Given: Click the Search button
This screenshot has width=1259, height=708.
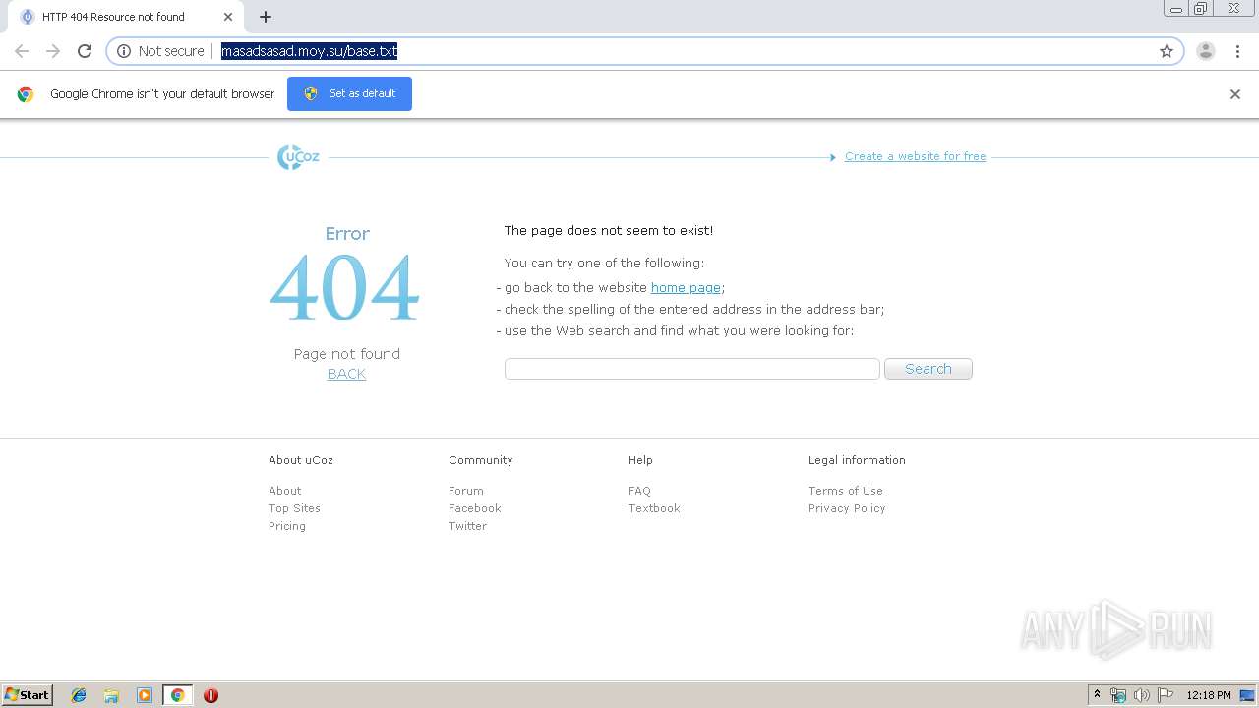Looking at the screenshot, I should [x=929, y=369].
